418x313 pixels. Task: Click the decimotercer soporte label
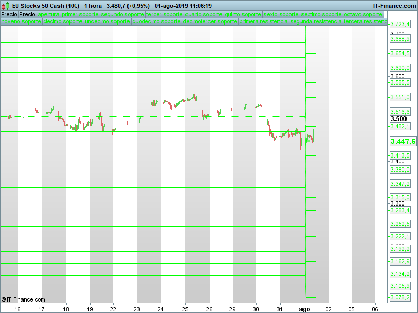click(x=210, y=21)
